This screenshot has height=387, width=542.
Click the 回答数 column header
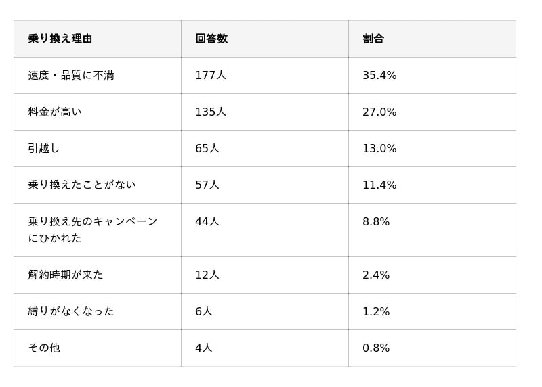[x=211, y=39]
